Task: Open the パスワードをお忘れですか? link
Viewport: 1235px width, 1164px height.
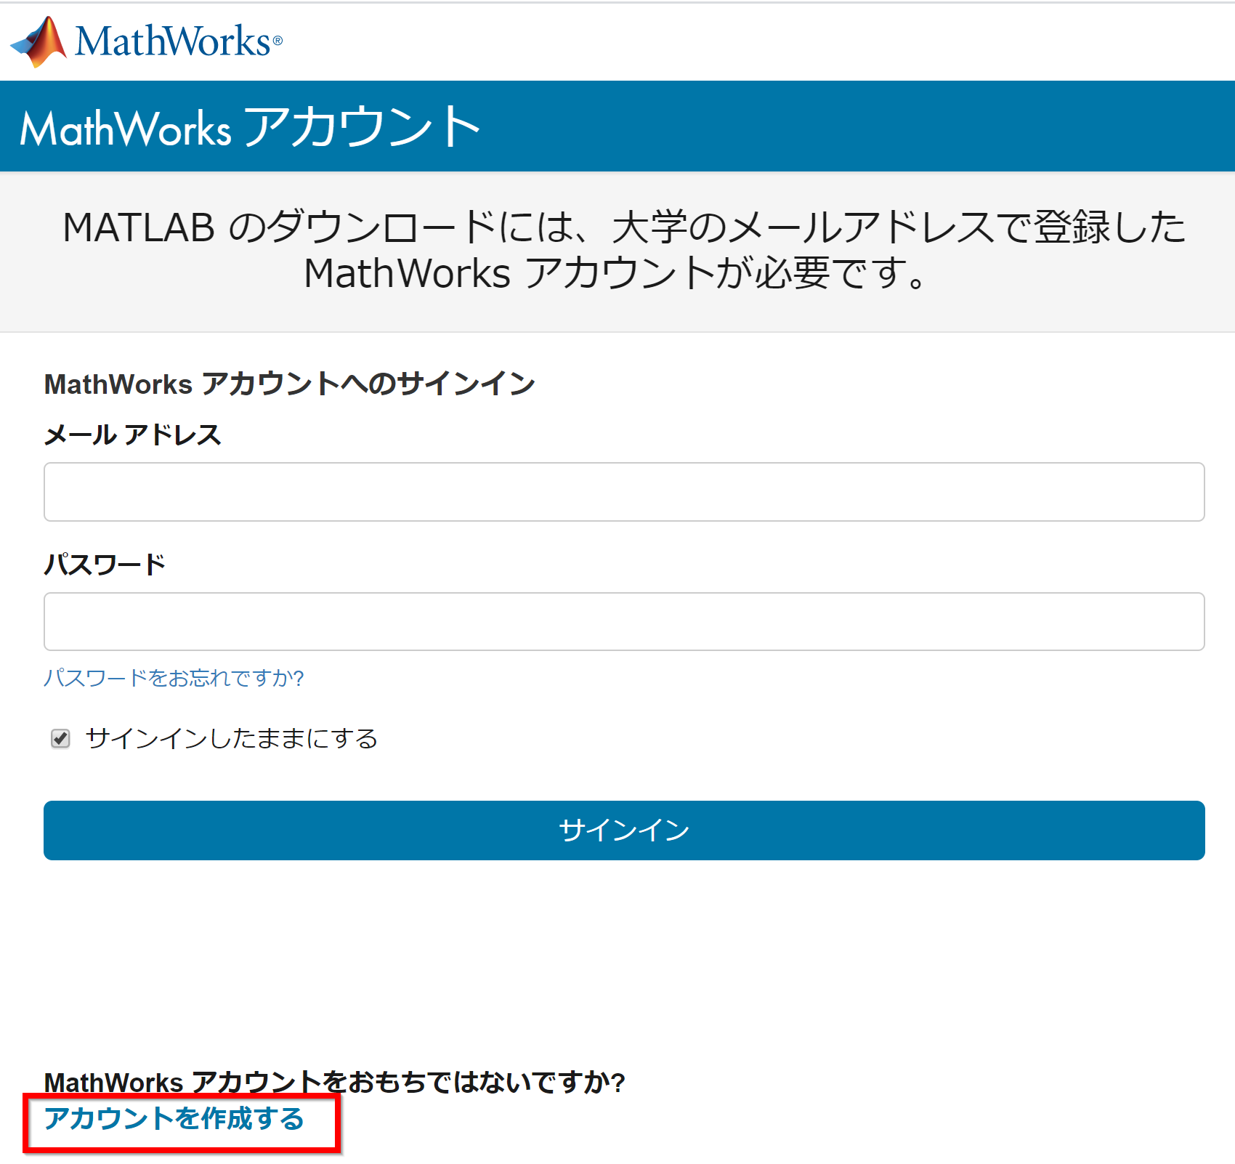Action: [x=174, y=678]
